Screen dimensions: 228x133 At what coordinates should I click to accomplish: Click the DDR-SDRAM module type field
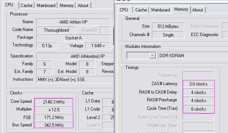click(193, 56)
